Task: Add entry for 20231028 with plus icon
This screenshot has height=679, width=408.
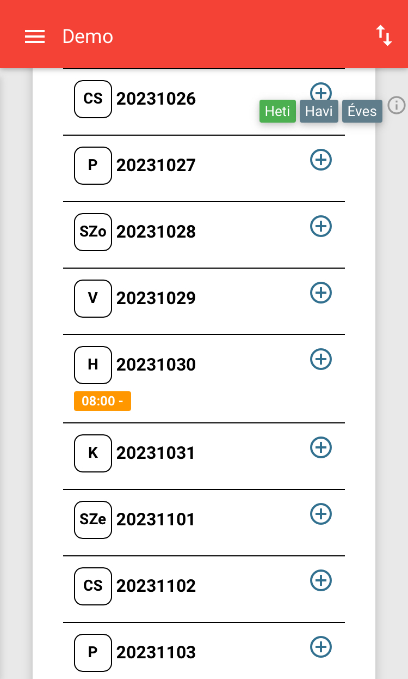Action: point(321,226)
